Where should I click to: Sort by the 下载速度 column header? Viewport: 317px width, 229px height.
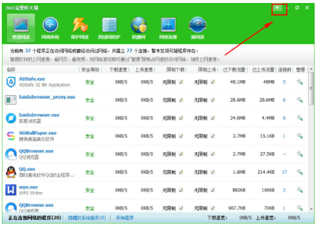pyautogui.click(x=118, y=70)
